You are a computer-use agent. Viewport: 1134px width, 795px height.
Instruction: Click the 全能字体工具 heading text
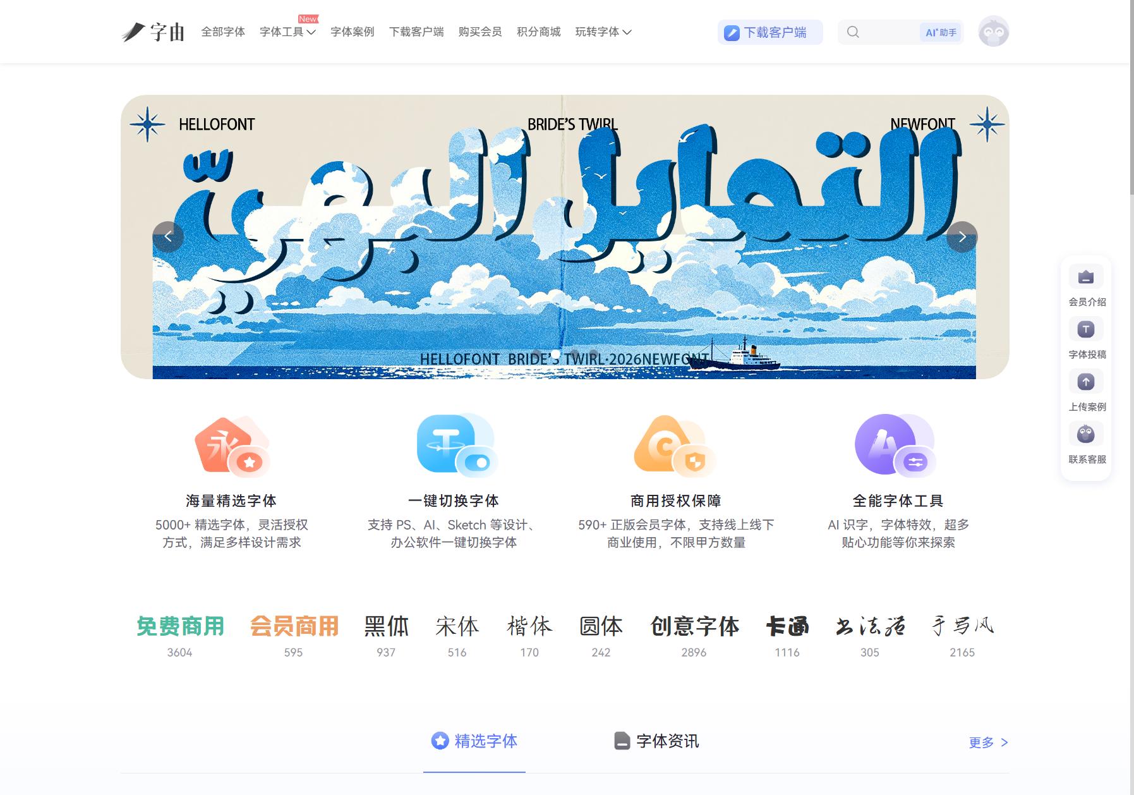(x=898, y=501)
